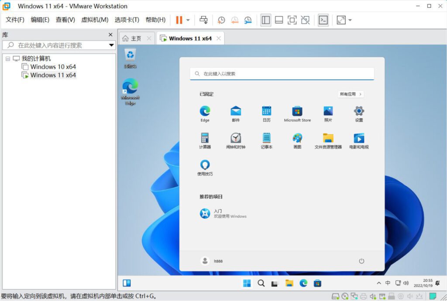Open dropdown arrow next to pause button

click(188, 20)
